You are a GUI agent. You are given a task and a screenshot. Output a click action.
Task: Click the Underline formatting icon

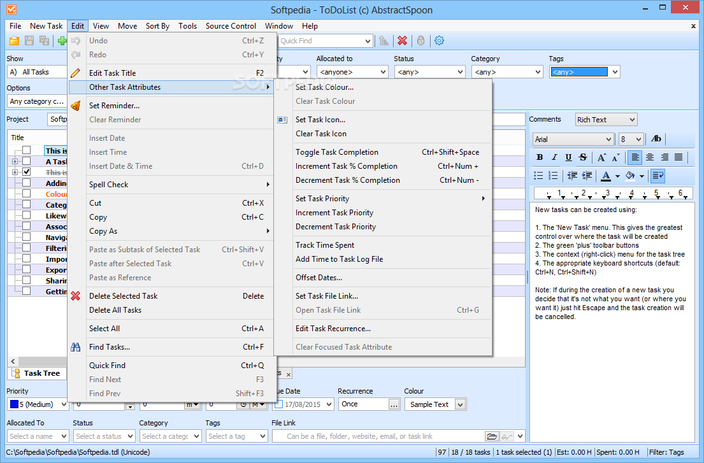coord(568,157)
